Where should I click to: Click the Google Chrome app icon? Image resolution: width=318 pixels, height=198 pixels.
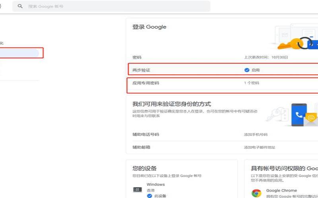tap(256, 193)
